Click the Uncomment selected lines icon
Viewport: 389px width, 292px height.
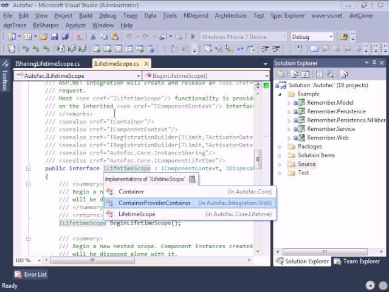click(x=300, y=49)
